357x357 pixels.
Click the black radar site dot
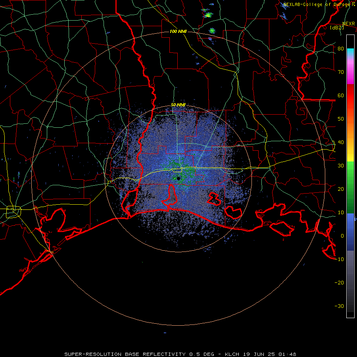(178, 178)
